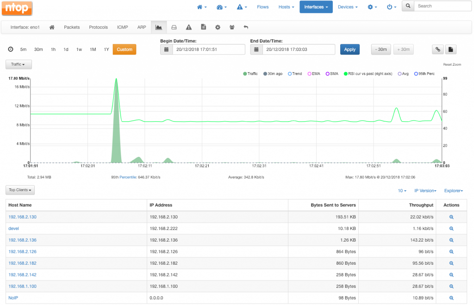Toggle the Traffic series in legend

pyautogui.click(x=250, y=74)
